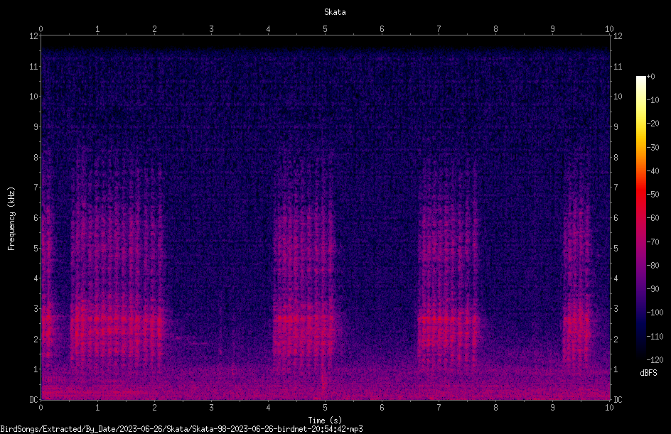Viewport: 671px width, 434px height.
Task: Click the '-30' colorbar label
Action: pos(653,148)
